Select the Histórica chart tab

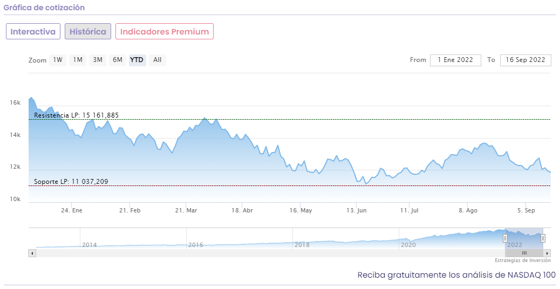pyautogui.click(x=88, y=31)
